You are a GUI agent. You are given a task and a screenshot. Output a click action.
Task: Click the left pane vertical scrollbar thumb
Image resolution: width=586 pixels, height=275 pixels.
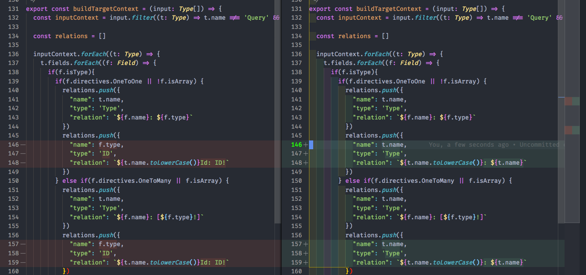click(x=277, y=111)
